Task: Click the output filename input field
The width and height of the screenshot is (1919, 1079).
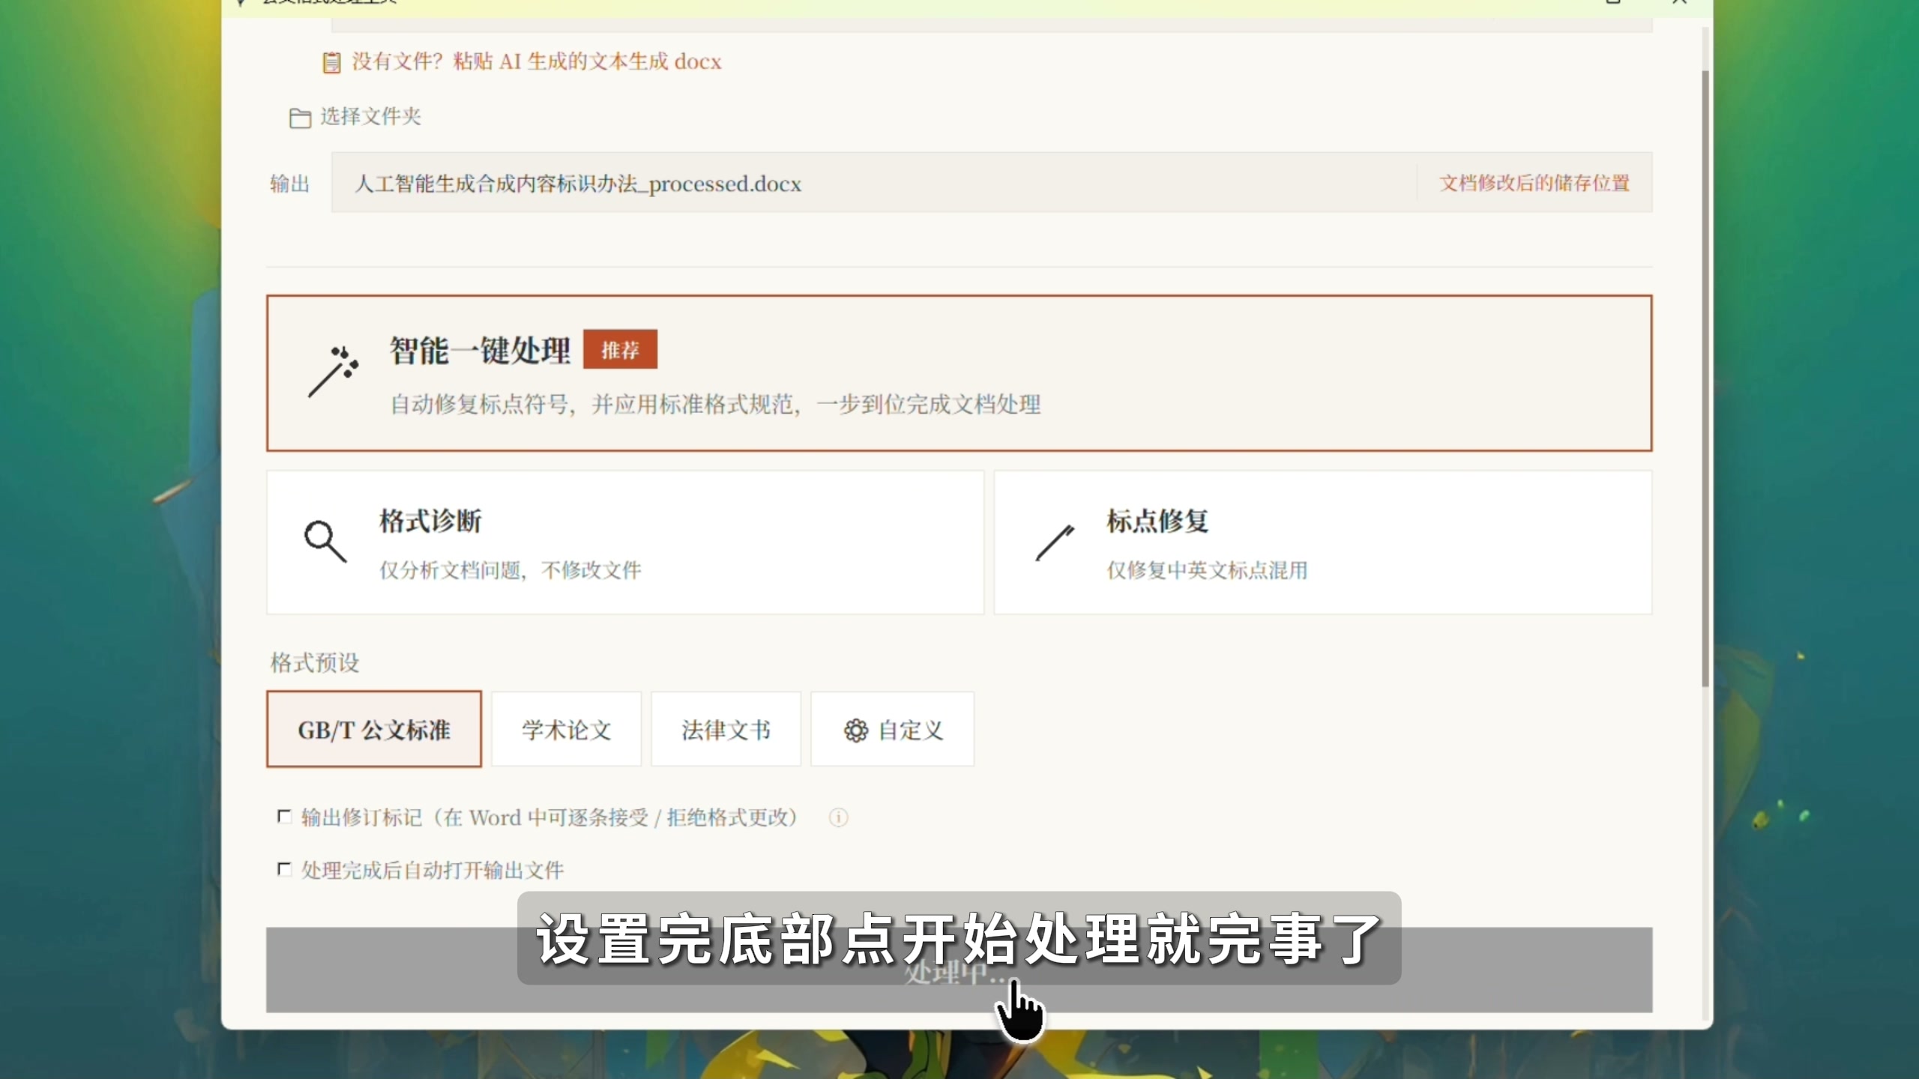Action: (874, 183)
